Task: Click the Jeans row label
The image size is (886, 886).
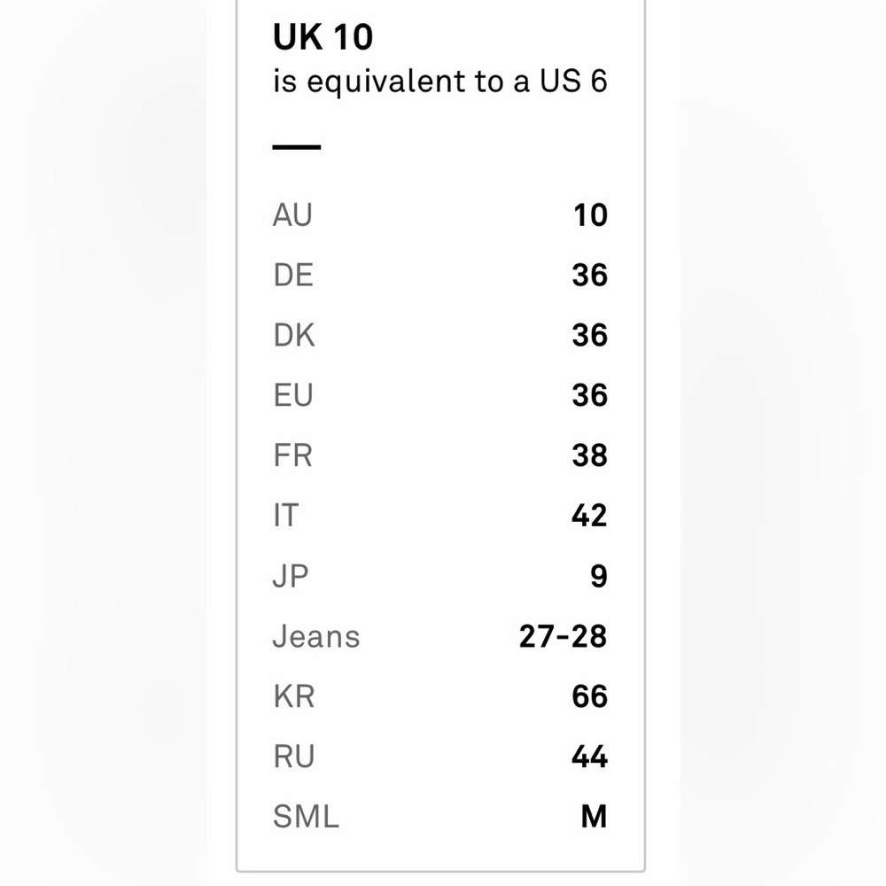Action: click(316, 636)
